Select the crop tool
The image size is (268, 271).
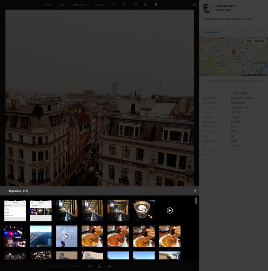[x=145, y=5]
